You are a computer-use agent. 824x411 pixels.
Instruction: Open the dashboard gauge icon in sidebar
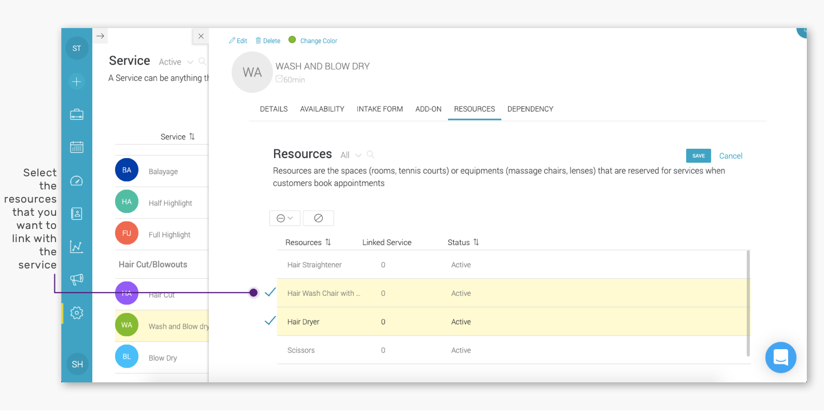pyautogui.click(x=77, y=181)
